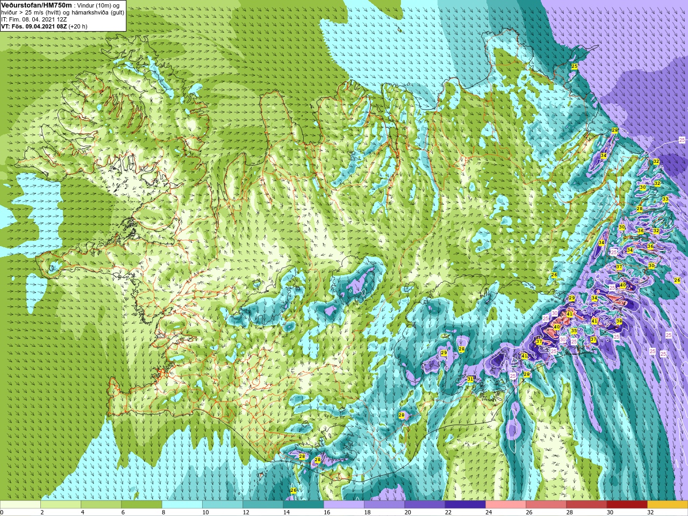Pick the salmon 26–28 legend swatch
688x516 pixels.
[546, 505]
